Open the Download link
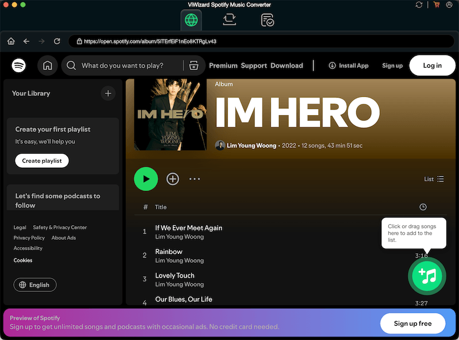Viewport: 459px width, 340px height. tap(286, 65)
